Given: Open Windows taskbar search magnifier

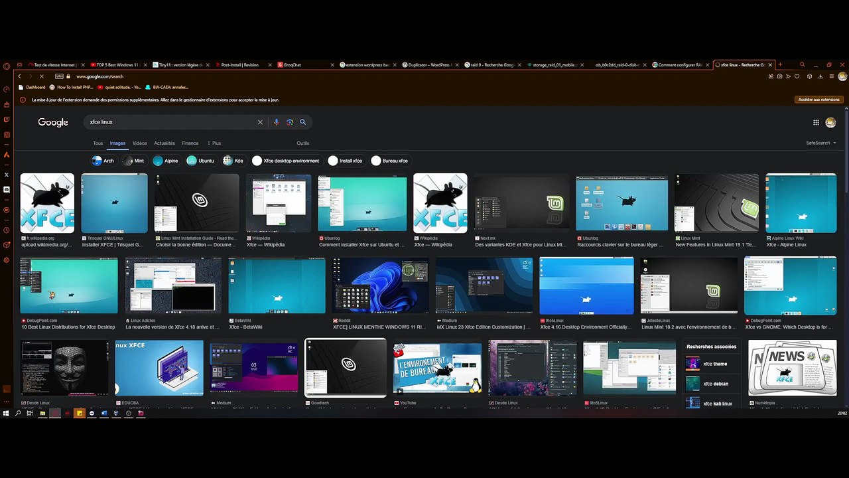Looking at the screenshot, I should coord(19,413).
